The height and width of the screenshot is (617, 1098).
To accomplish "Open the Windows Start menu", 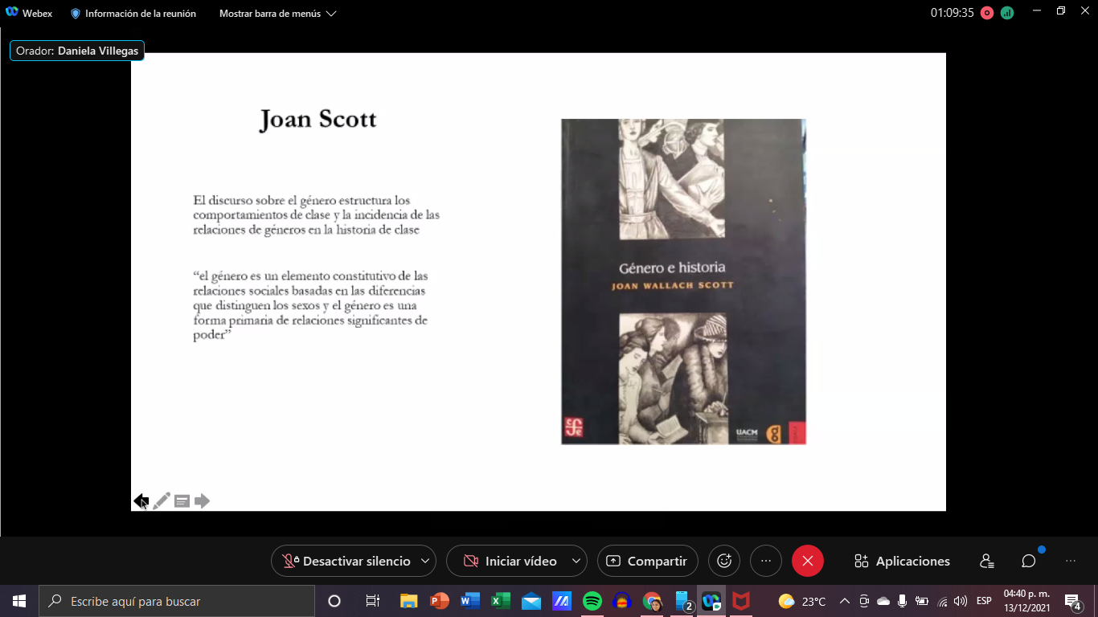I will (x=18, y=601).
